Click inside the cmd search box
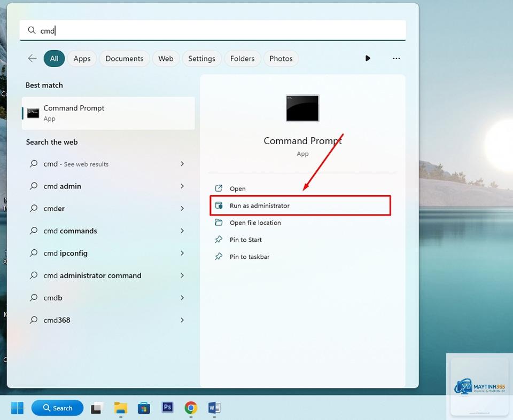 coord(213,30)
